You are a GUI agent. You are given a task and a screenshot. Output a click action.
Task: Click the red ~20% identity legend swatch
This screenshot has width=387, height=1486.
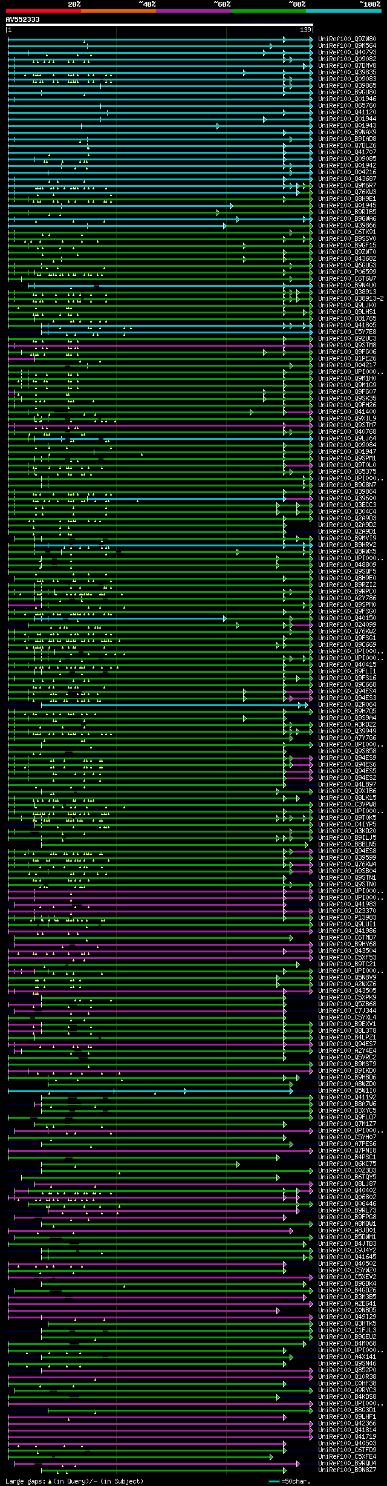pyautogui.click(x=43, y=10)
